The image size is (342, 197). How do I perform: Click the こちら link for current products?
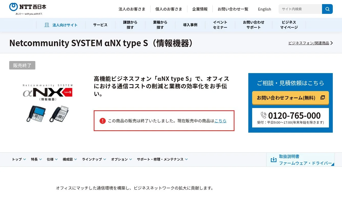(220, 121)
